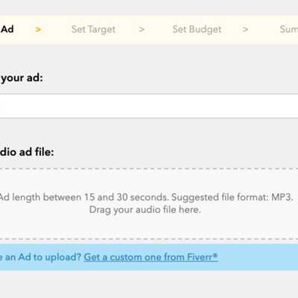Screen dimensions: 298x298
Task: Click the orange arrow after Ad step
Action: click(x=38, y=30)
